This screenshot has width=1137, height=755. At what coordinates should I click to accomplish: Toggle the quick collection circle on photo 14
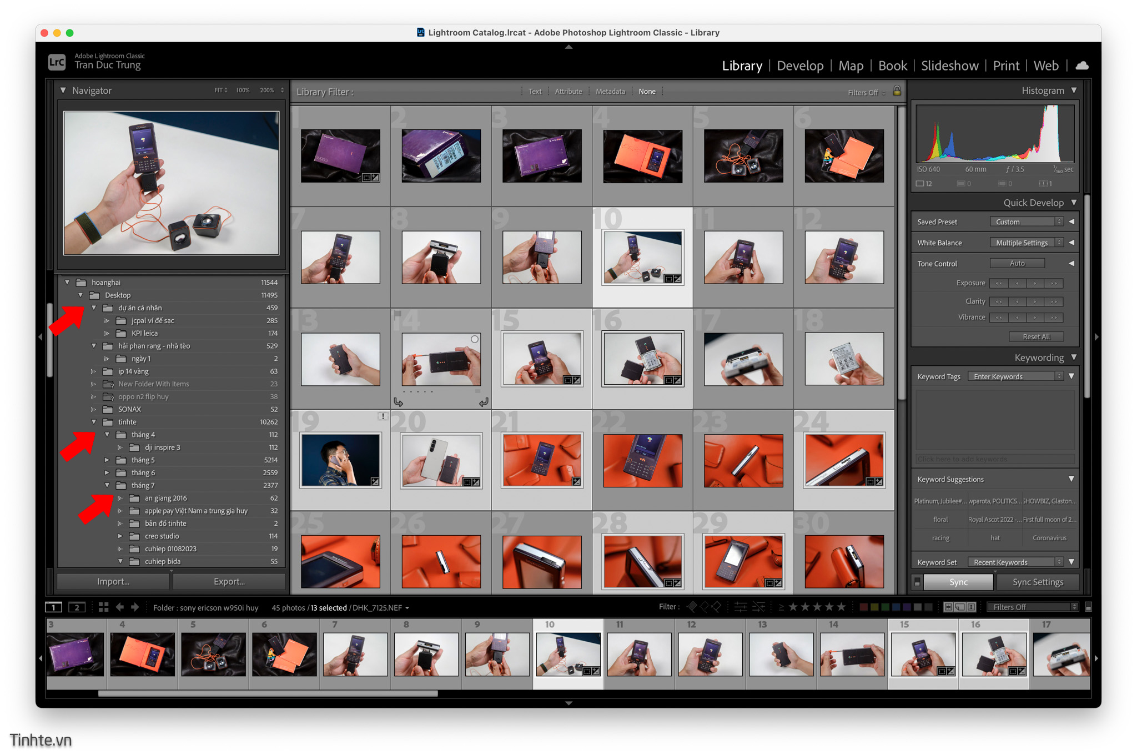(x=475, y=339)
